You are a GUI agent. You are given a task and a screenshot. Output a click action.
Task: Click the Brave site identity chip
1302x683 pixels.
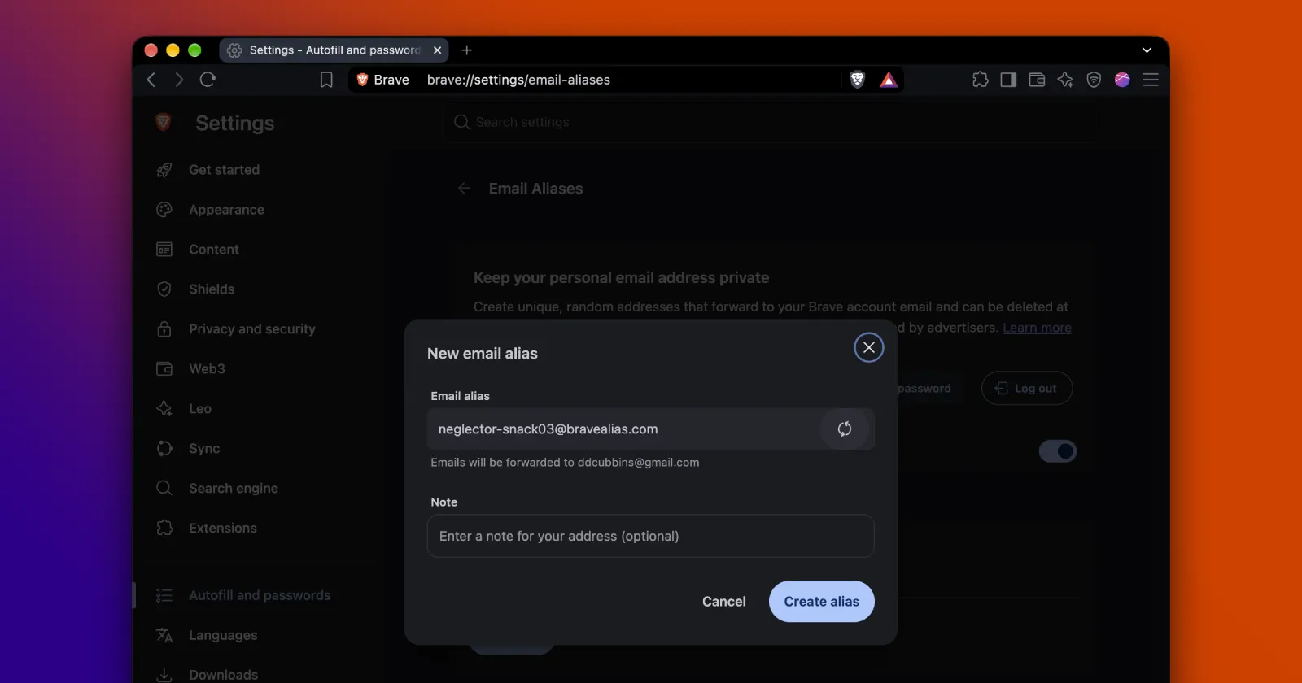pyautogui.click(x=382, y=80)
